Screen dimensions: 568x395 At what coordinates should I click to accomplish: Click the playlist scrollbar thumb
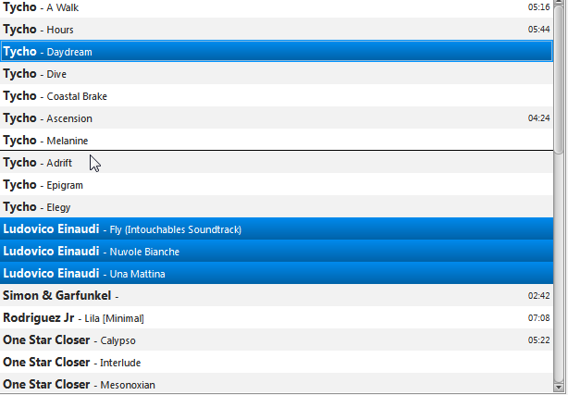(560, 78)
